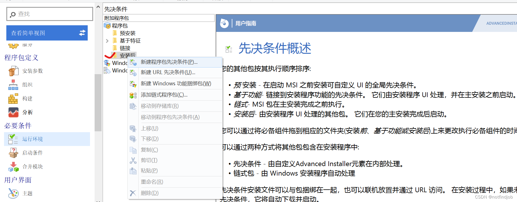This screenshot has height=202, width=517.
Task: Choose 新建 Windows 功能捆绑包(W)
Action: tap(175, 84)
